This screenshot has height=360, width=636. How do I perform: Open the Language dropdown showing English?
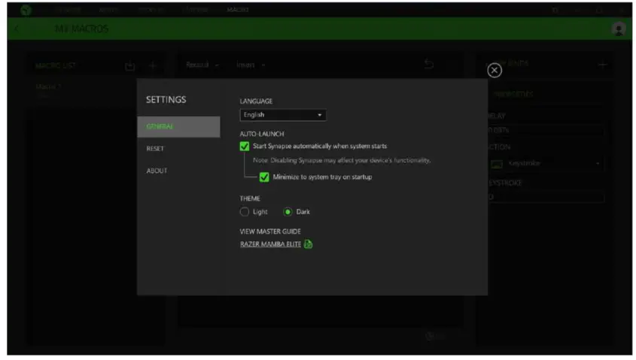283,115
